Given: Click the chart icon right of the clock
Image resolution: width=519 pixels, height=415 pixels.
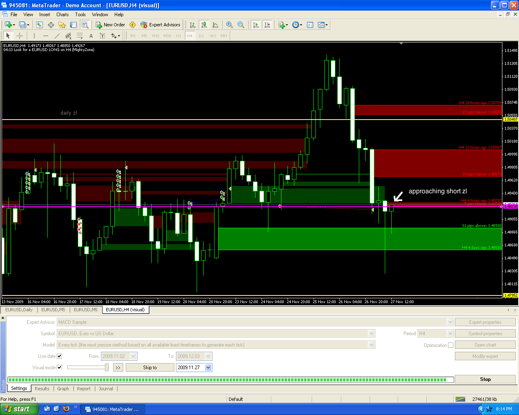Looking at the screenshot, I should (x=310, y=25).
